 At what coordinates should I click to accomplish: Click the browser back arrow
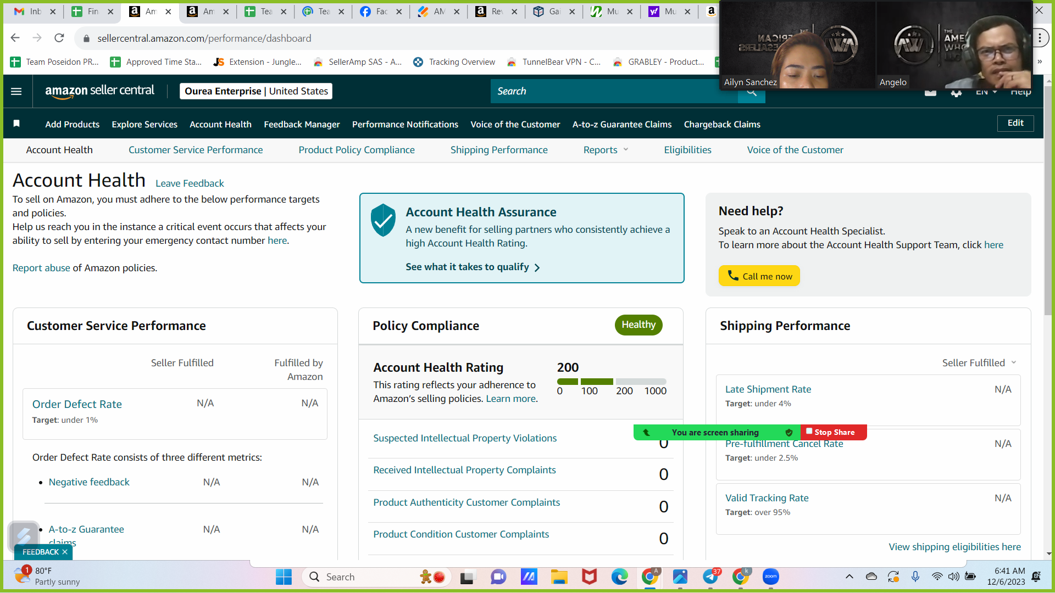click(x=15, y=38)
